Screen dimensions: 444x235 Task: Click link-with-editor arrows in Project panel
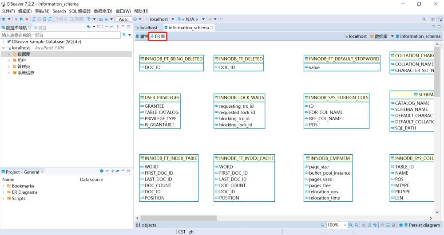118,171
